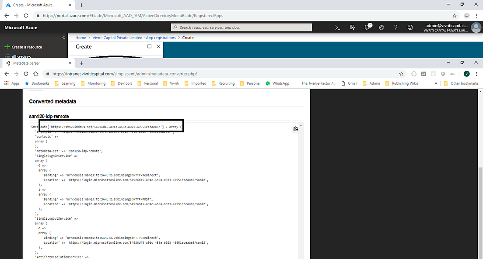The width and height of the screenshot is (483, 259).
Task: Click the 'ArtifactResolutionService' line in code
Action: click(x=62, y=257)
